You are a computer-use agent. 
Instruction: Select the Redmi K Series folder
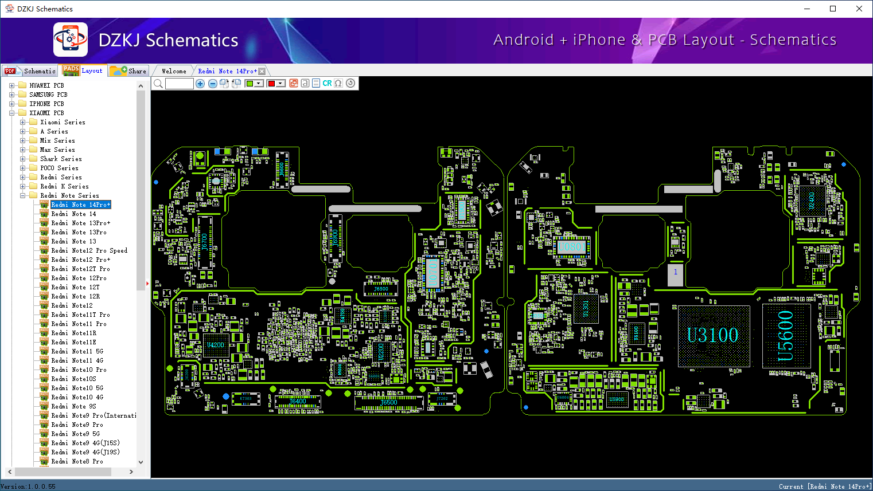click(64, 186)
